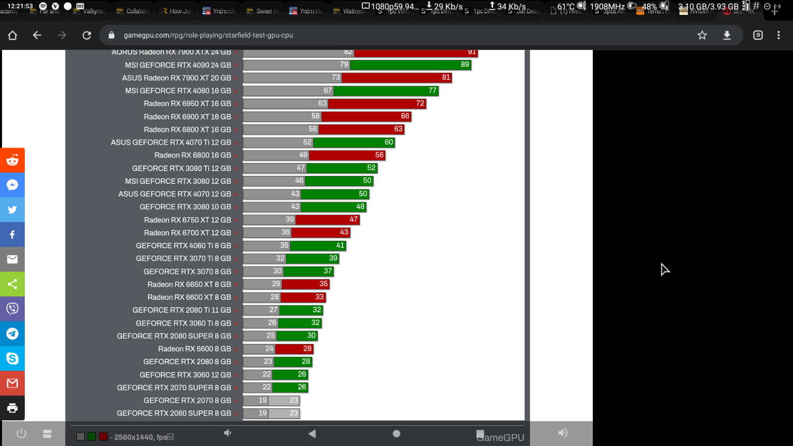The height and width of the screenshot is (446, 793).
Task: Switch to the Waitress tab
Action: [349, 11]
